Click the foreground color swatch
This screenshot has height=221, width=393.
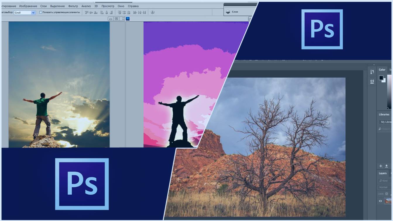[x=381, y=78]
